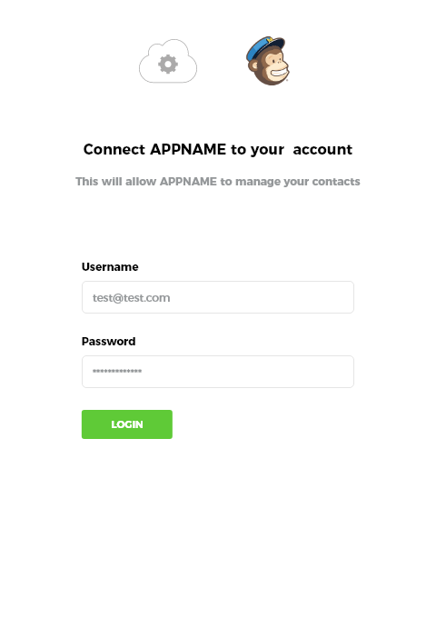Click the green LOGIN button
Screen dimensions: 436x618
pos(127,424)
